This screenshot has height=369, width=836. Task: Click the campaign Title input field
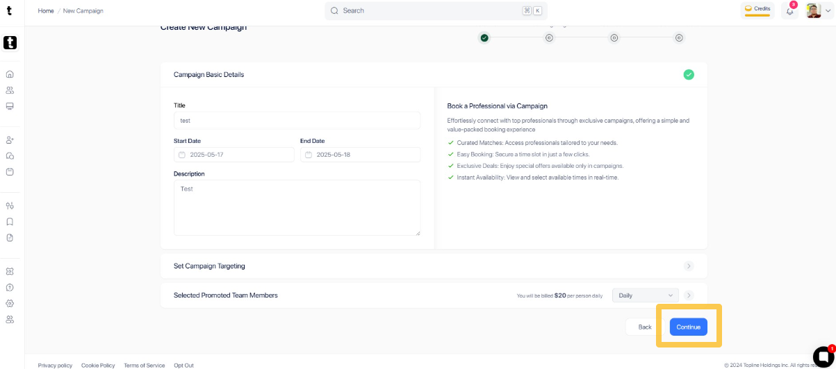(297, 121)
